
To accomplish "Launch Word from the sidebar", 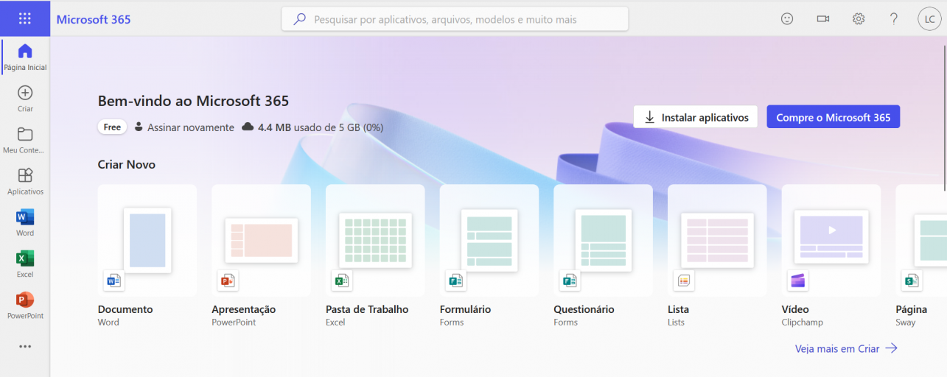I will pyautogui.click(x=25, y=222).
